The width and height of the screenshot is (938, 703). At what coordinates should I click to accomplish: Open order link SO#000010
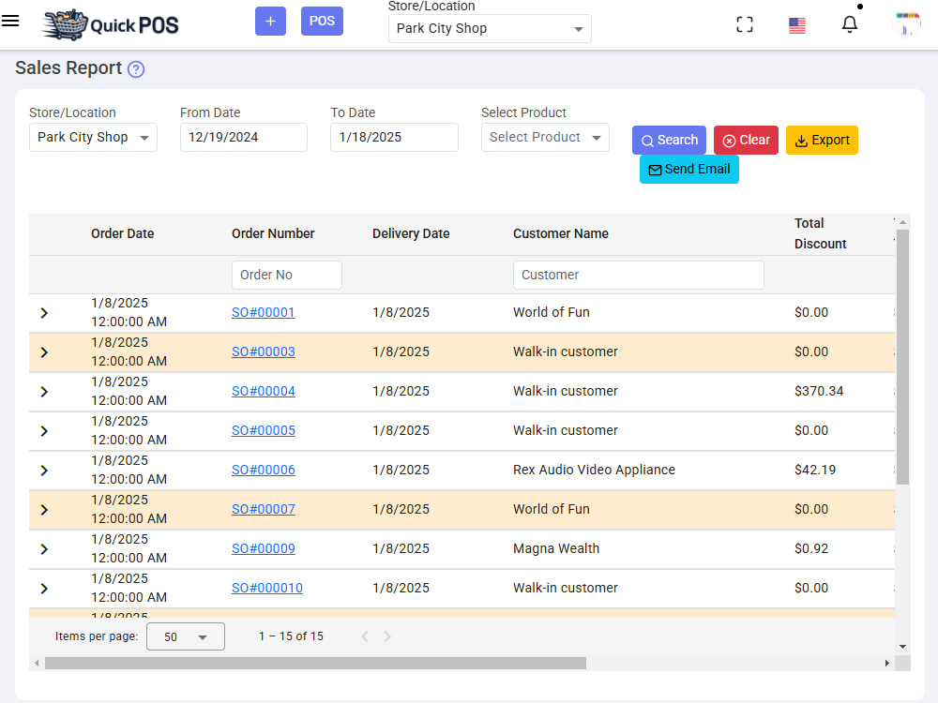266,589
